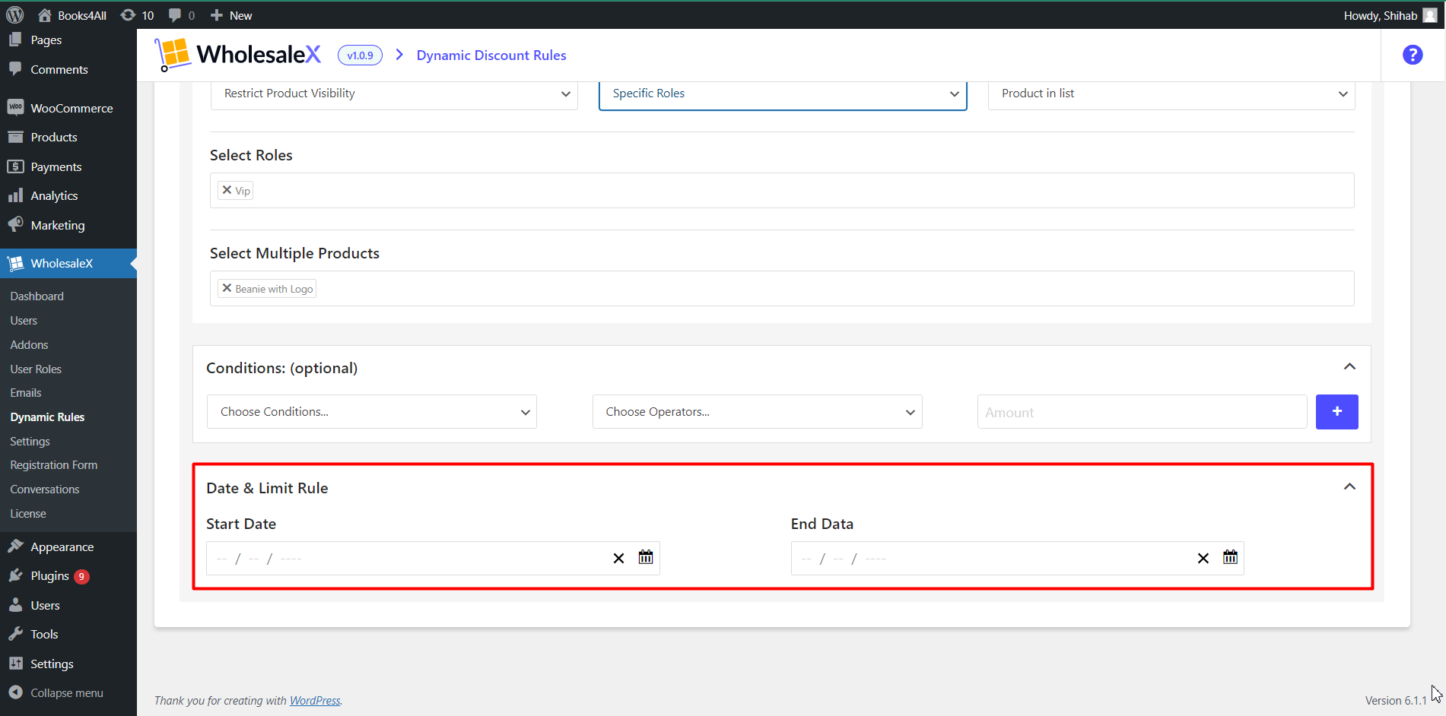Click the New plus icon
This screenshot has height=716, width=1446.
[x=217, y=15]
